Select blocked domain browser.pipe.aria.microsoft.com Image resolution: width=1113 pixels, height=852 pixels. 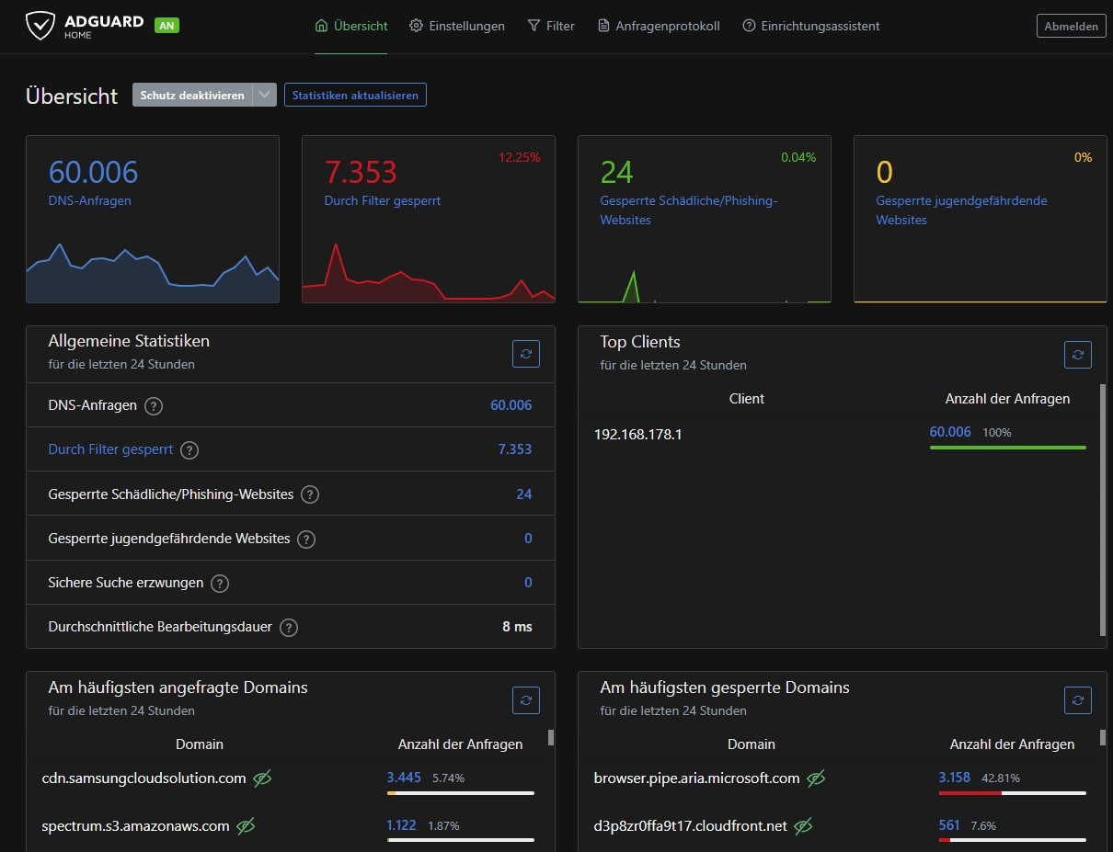click(x=697, y=778)
